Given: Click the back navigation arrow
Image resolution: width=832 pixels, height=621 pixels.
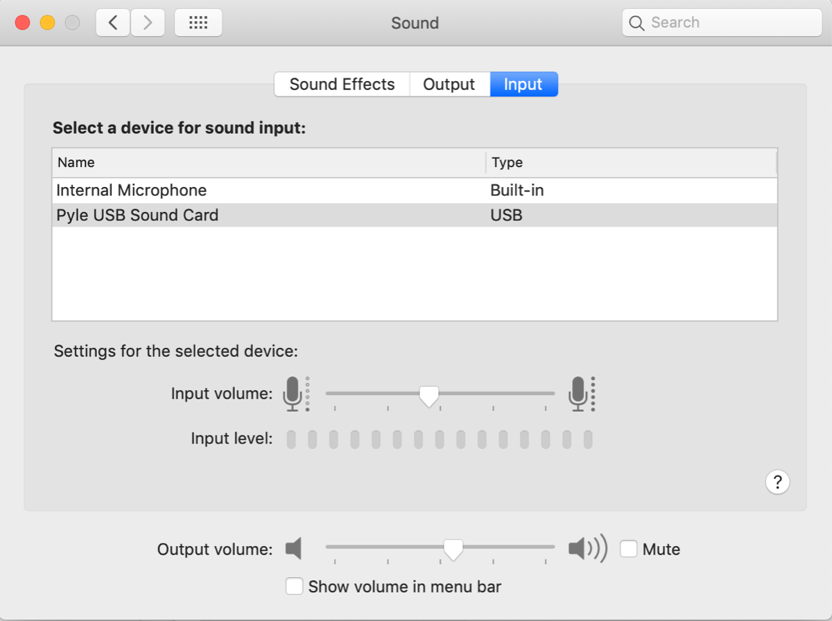Looking at the screenshot, I should click(x=113, y=23).
